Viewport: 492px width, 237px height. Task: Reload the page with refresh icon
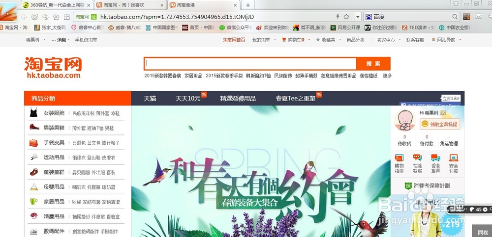click(x=34, y=17)
